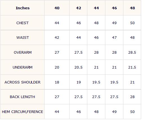The width and height of the screenshot is (160, 120).
Task: Select waist value 47 for size 46
Action: (x=114, y=38)
